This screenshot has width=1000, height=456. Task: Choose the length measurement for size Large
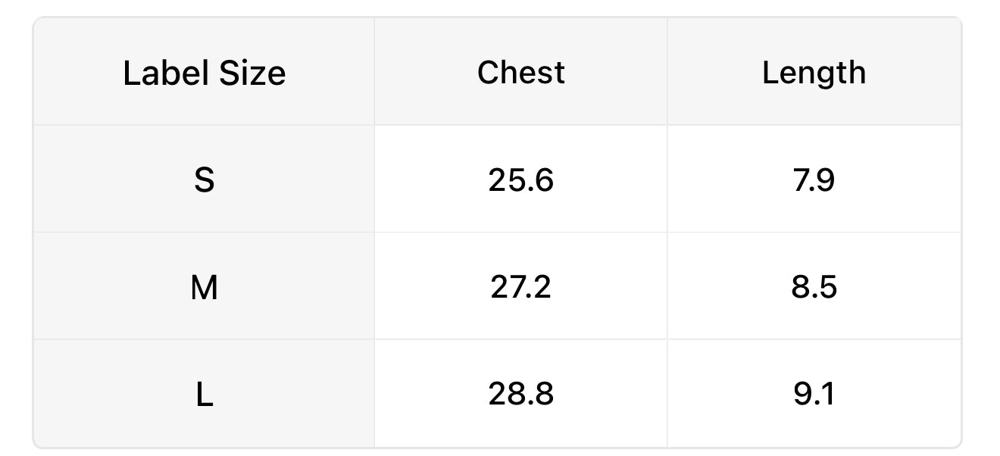[x=814, y=395]
